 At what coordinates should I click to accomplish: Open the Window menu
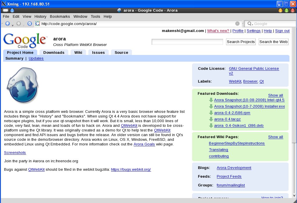[80, 17]
